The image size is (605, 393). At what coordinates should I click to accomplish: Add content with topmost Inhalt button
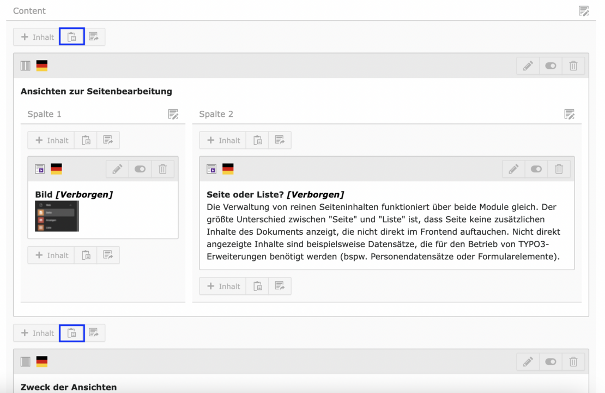click(37, 37)
